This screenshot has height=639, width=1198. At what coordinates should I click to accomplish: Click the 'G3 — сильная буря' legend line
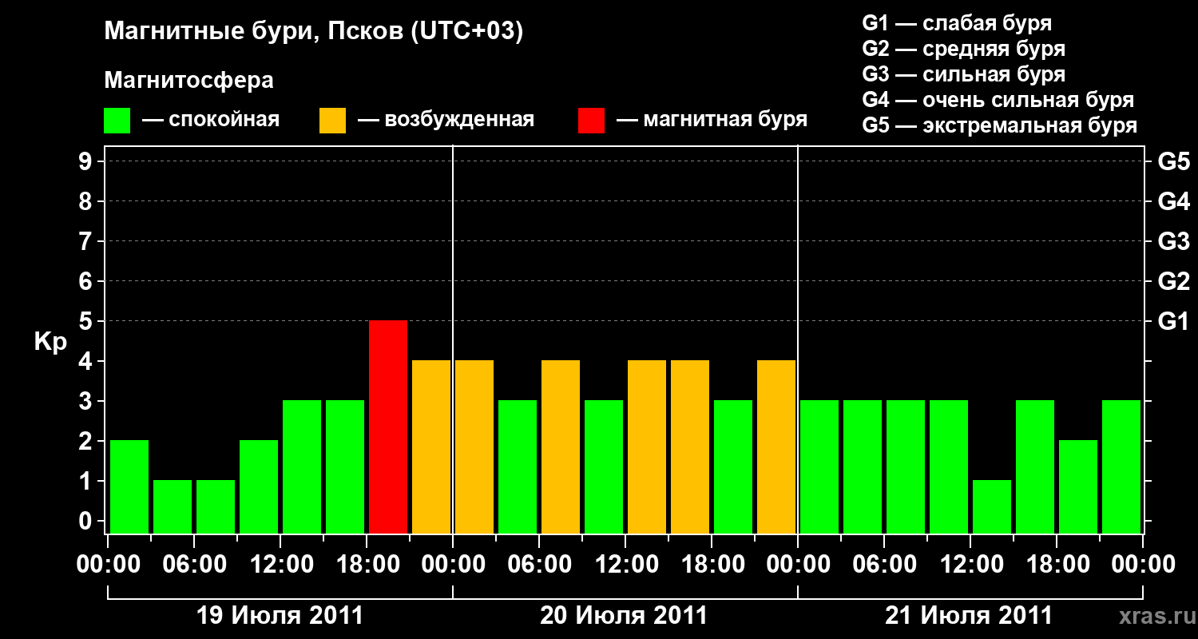tap(964, 74)
